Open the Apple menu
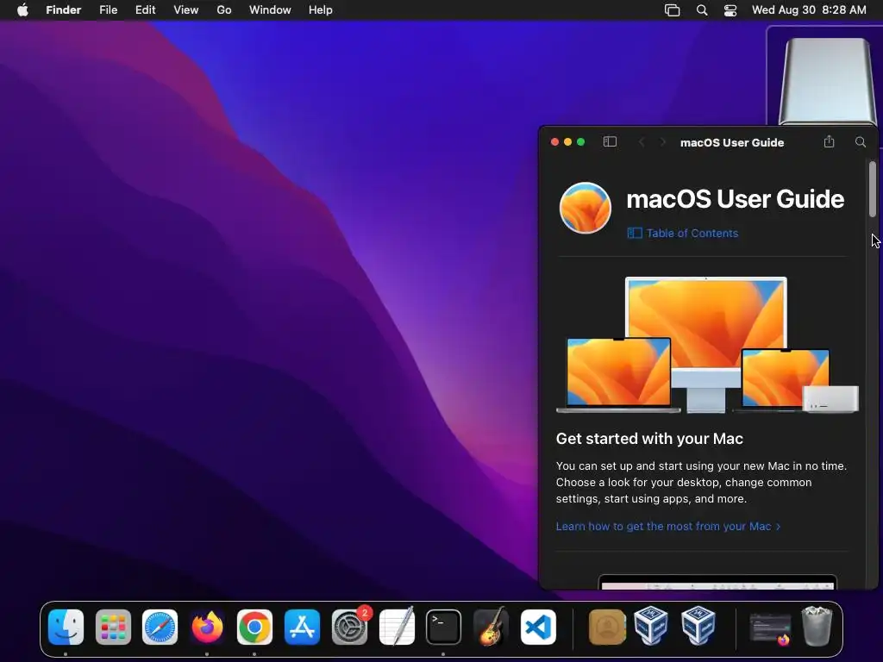The height and width of the screenshot is (662, 883). point(22,10)
